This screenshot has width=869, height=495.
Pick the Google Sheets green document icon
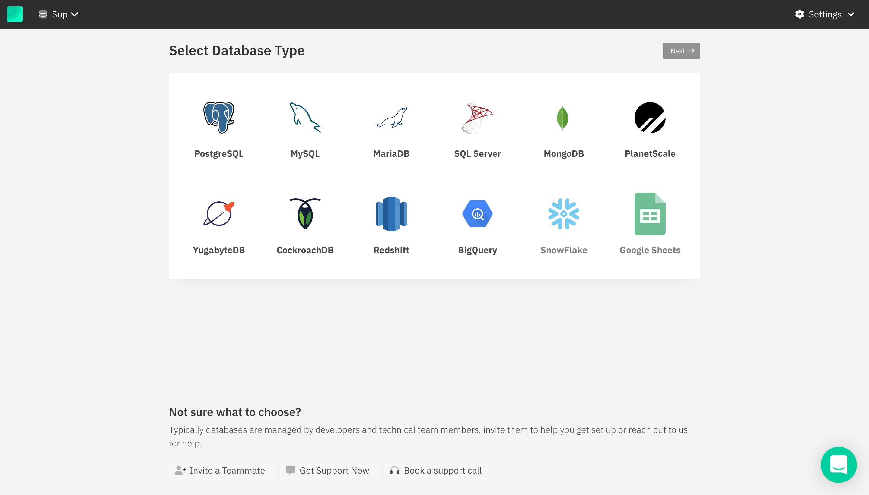[x=650, y=213]
